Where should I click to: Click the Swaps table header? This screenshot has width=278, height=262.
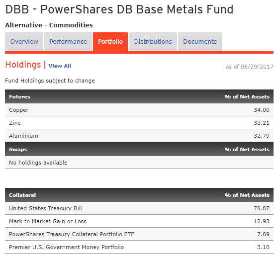(x=139, y=149)
